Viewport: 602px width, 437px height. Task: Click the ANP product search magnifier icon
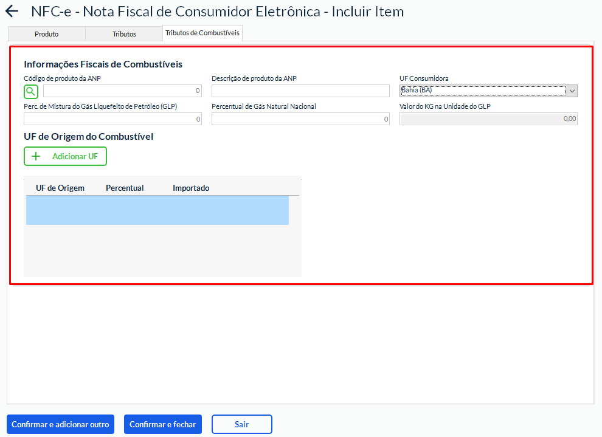coord(31,91)
